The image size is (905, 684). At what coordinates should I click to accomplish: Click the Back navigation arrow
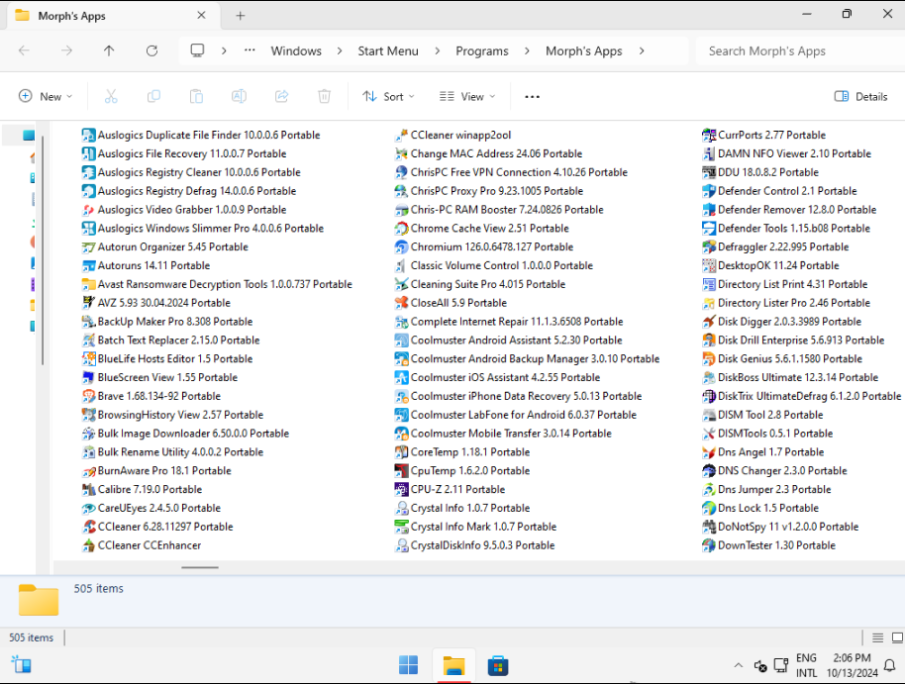click(24, 50)
